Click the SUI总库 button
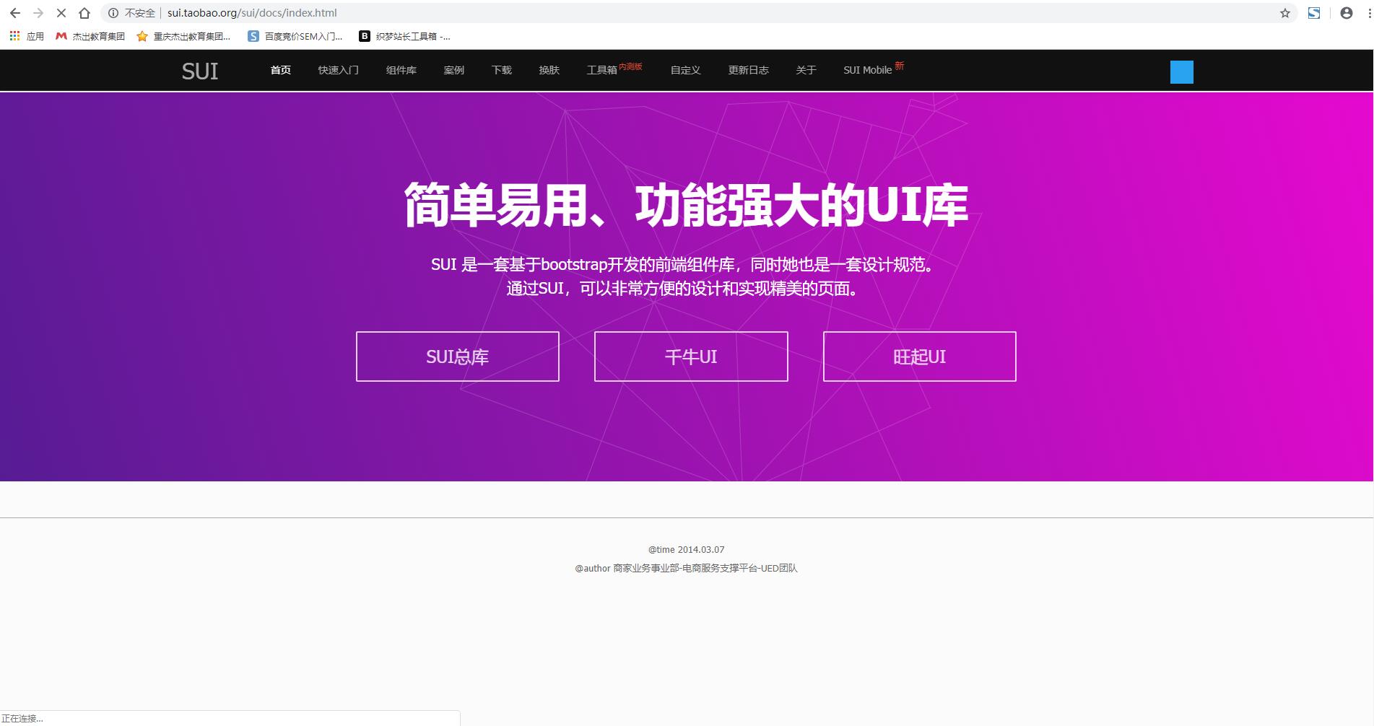Screen dimensions: 1374x726 [458, 357]
